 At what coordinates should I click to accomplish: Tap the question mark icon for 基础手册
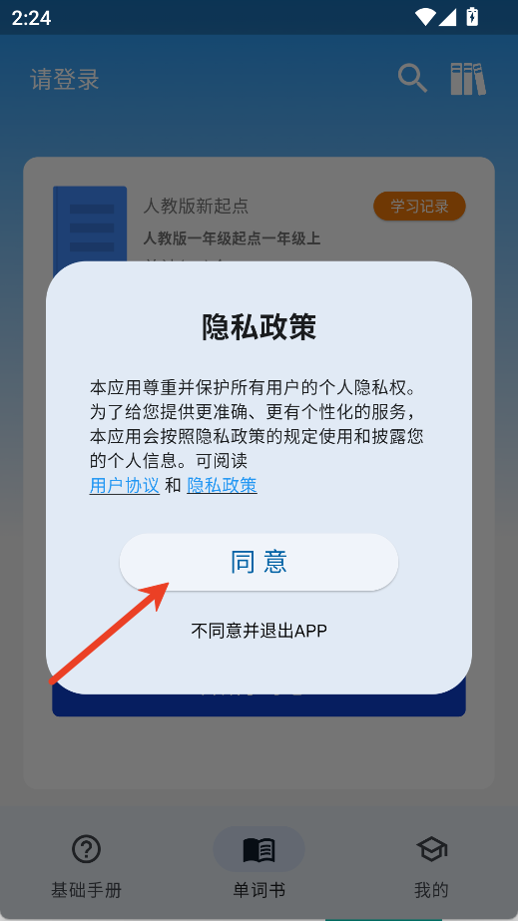tap(86, 849)
